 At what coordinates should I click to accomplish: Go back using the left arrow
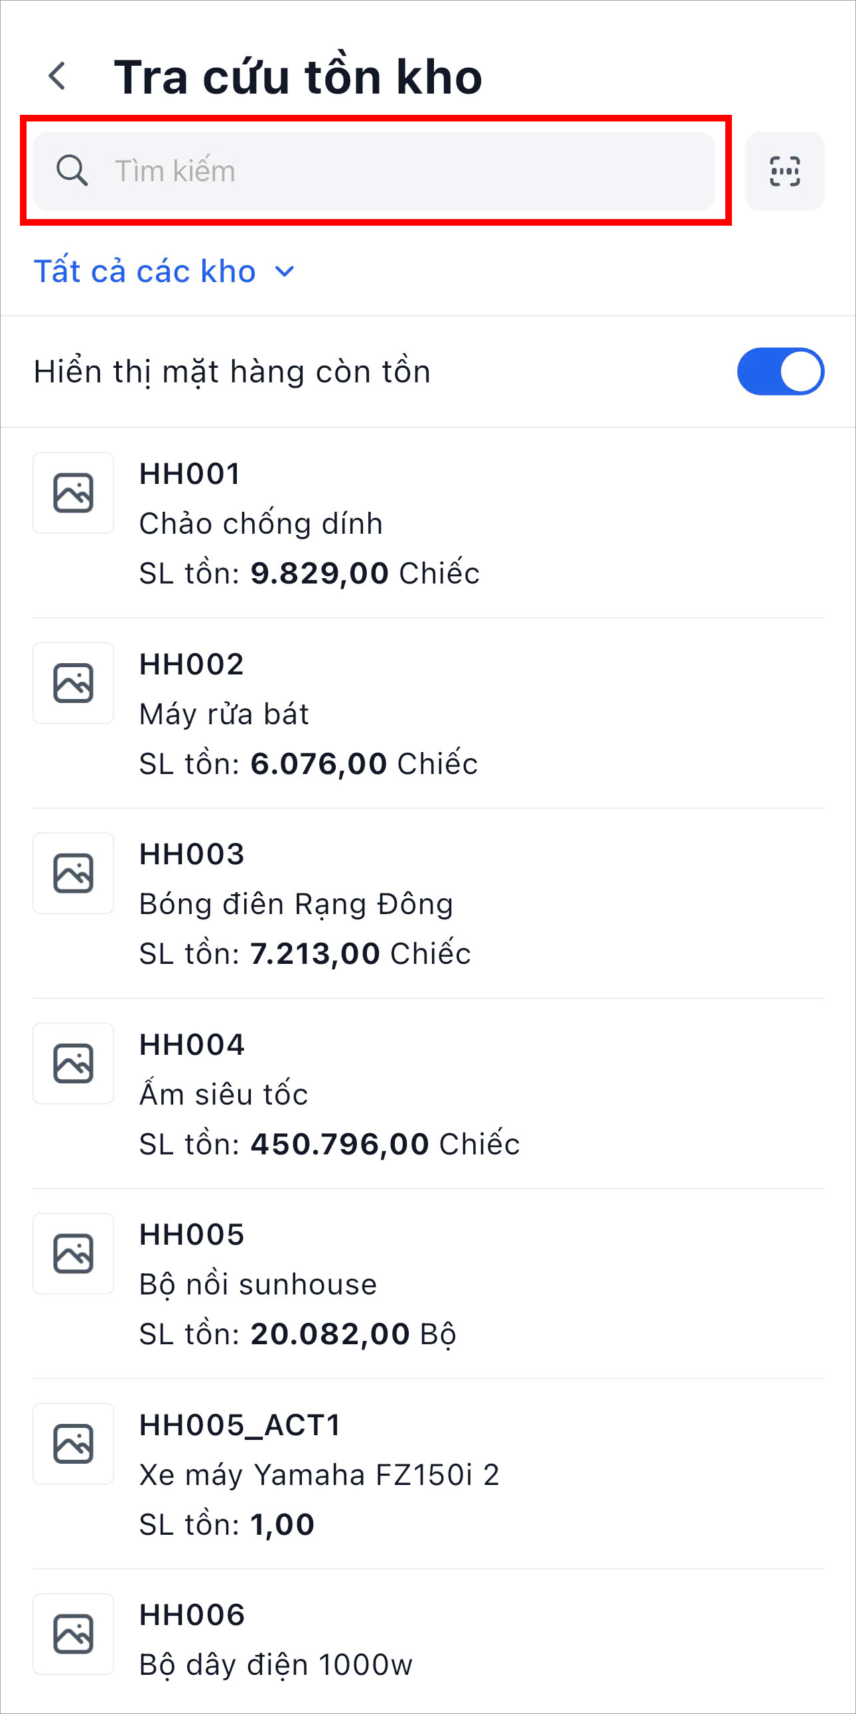58,76
